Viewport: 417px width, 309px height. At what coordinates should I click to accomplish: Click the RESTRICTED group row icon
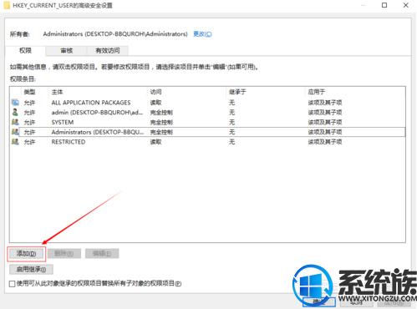(15, 142)
